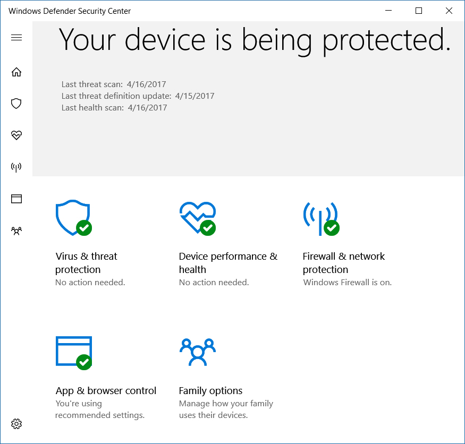The height and width of the screenshot is (444, 465).
Task: Open the Device performance & health link
Action: [228, 262]
